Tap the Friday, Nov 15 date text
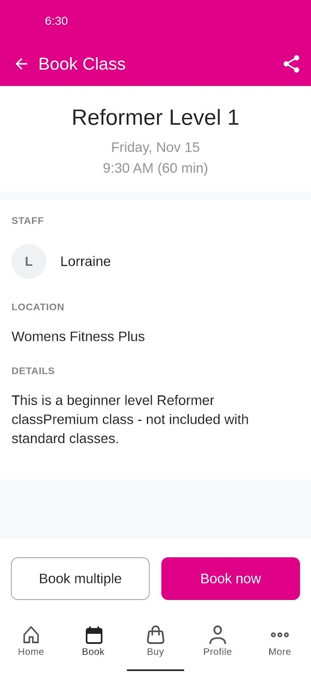311x676 pixels. (155, 147)
